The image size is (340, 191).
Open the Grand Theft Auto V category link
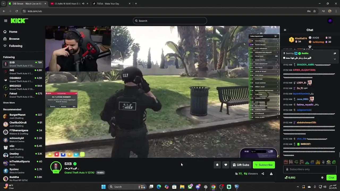point(79,172)
